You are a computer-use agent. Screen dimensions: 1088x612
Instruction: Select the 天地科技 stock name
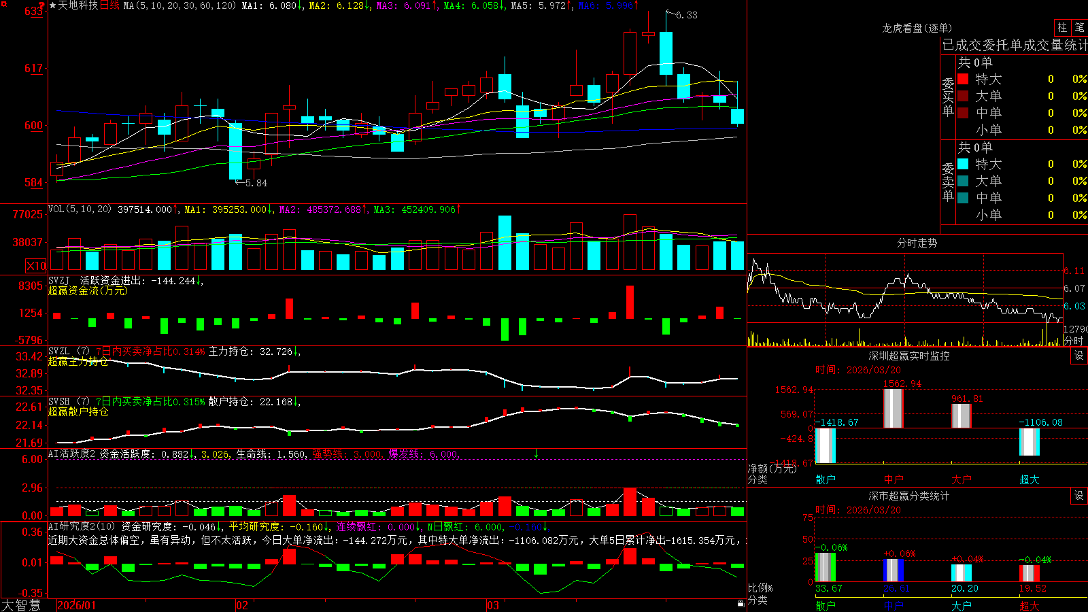[78, 5]
